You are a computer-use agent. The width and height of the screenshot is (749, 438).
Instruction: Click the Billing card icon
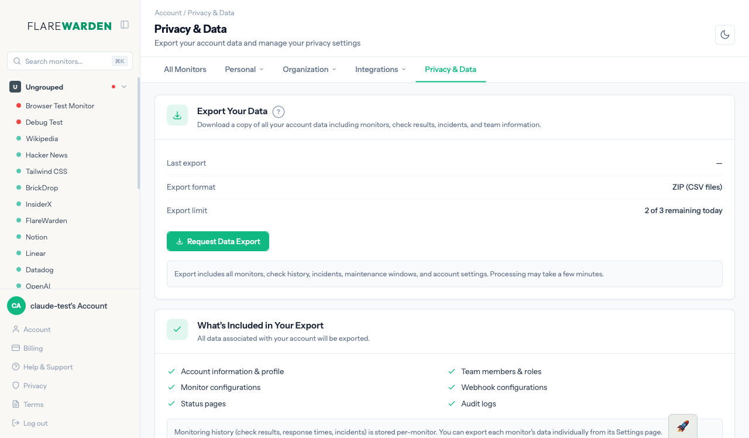tap(16, 348)
